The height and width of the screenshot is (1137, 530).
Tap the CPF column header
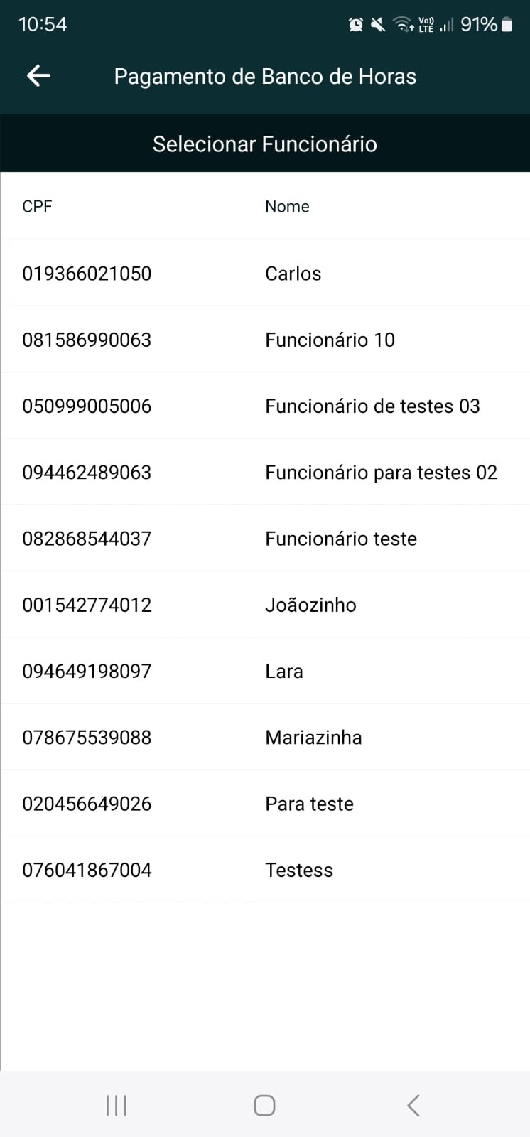[x=37, y=206]
